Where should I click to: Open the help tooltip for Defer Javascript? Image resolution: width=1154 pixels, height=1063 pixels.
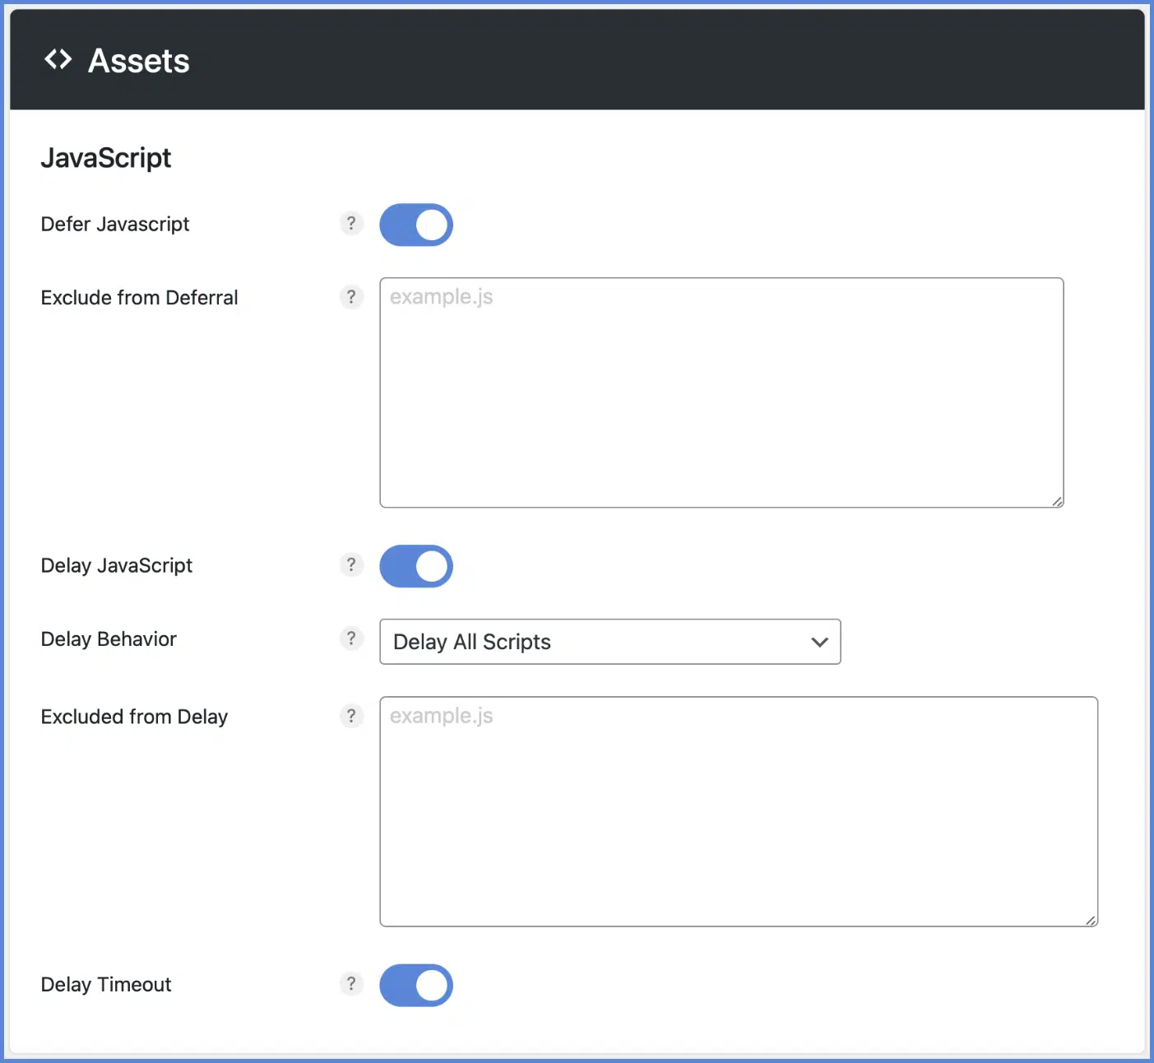pyautogui.click(x=351, y=223)
